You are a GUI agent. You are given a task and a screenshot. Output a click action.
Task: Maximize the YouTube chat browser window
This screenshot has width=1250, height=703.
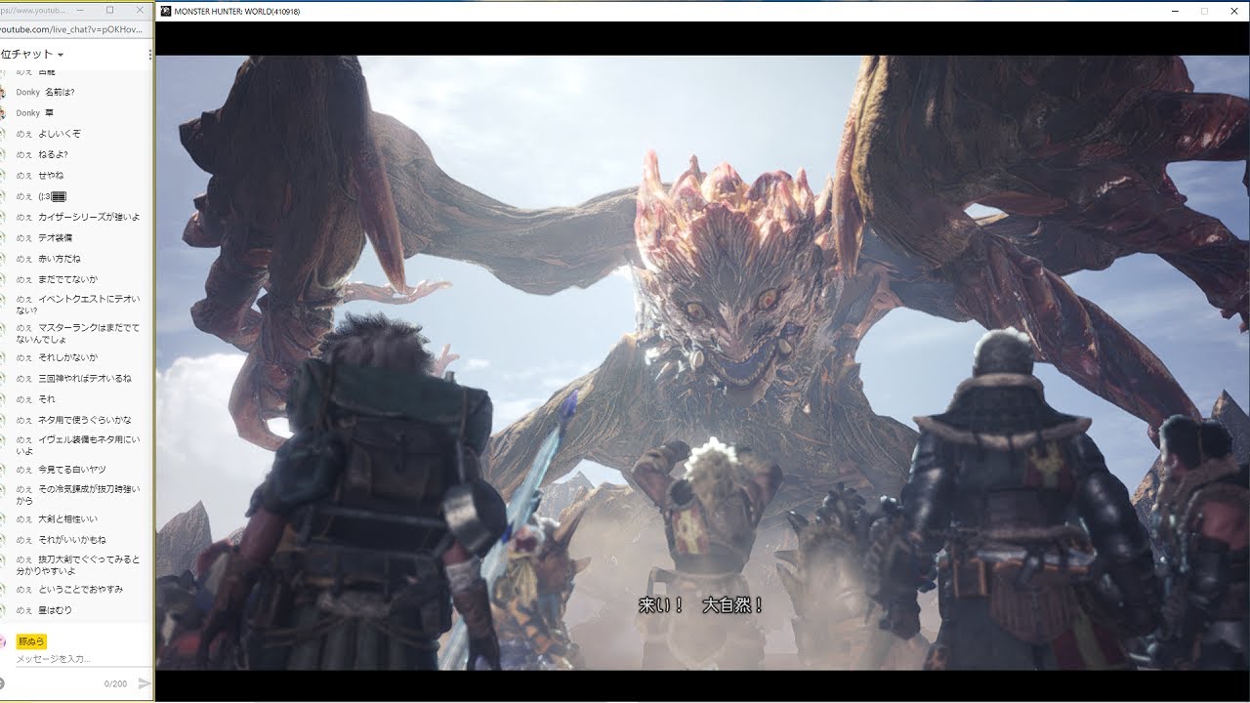click(x=109, y=10)
